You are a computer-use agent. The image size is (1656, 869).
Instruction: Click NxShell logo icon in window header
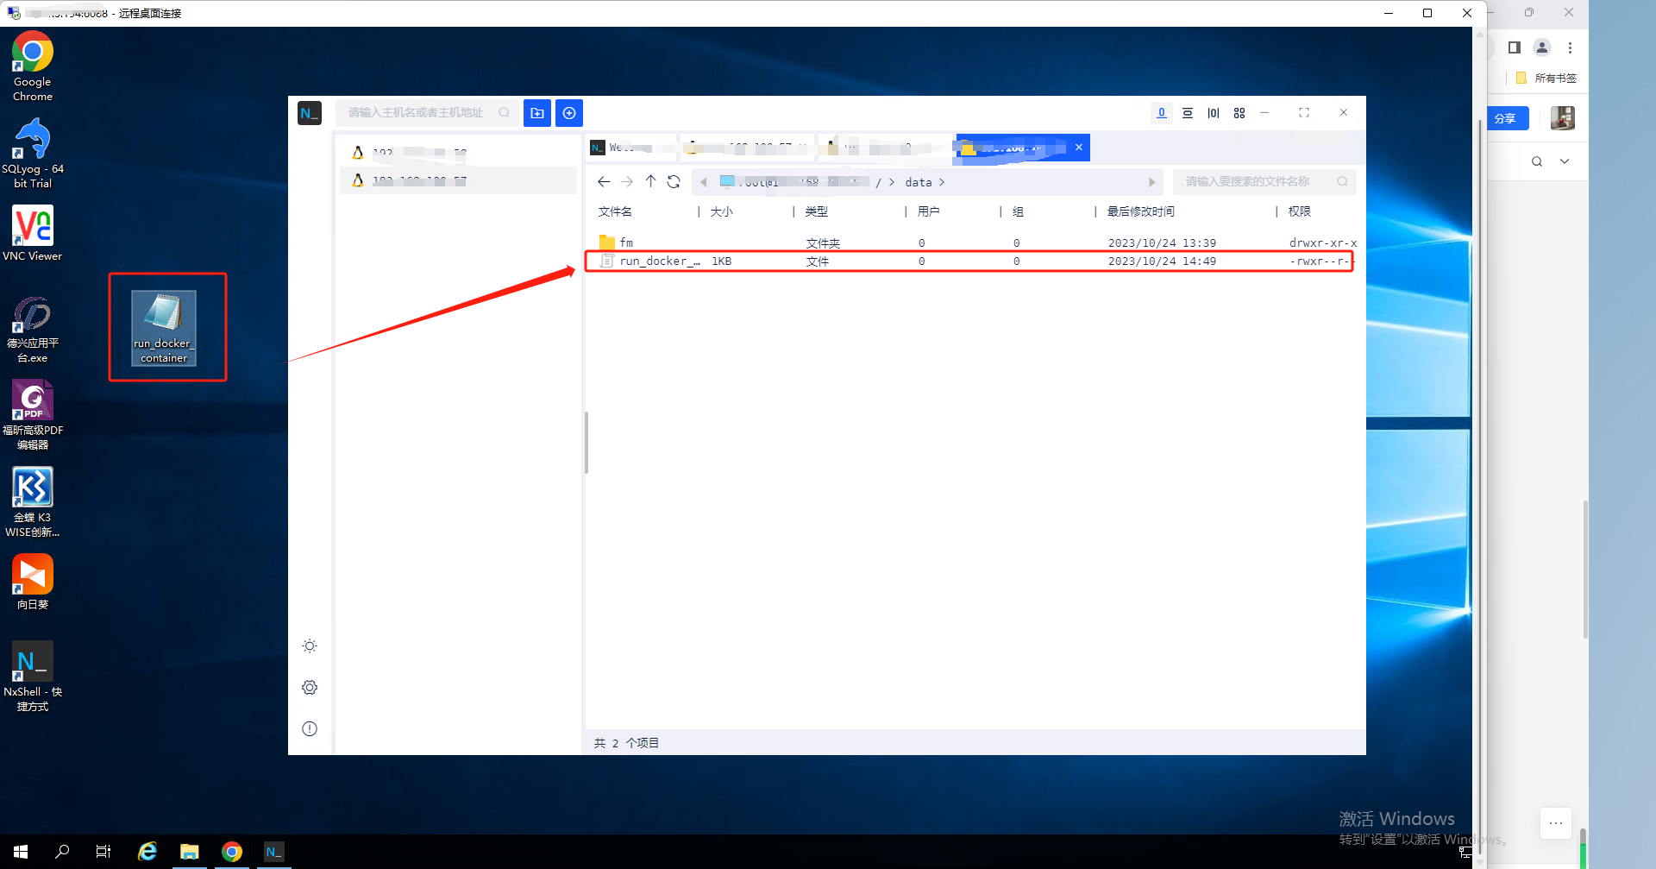click(x=310, y=113)
